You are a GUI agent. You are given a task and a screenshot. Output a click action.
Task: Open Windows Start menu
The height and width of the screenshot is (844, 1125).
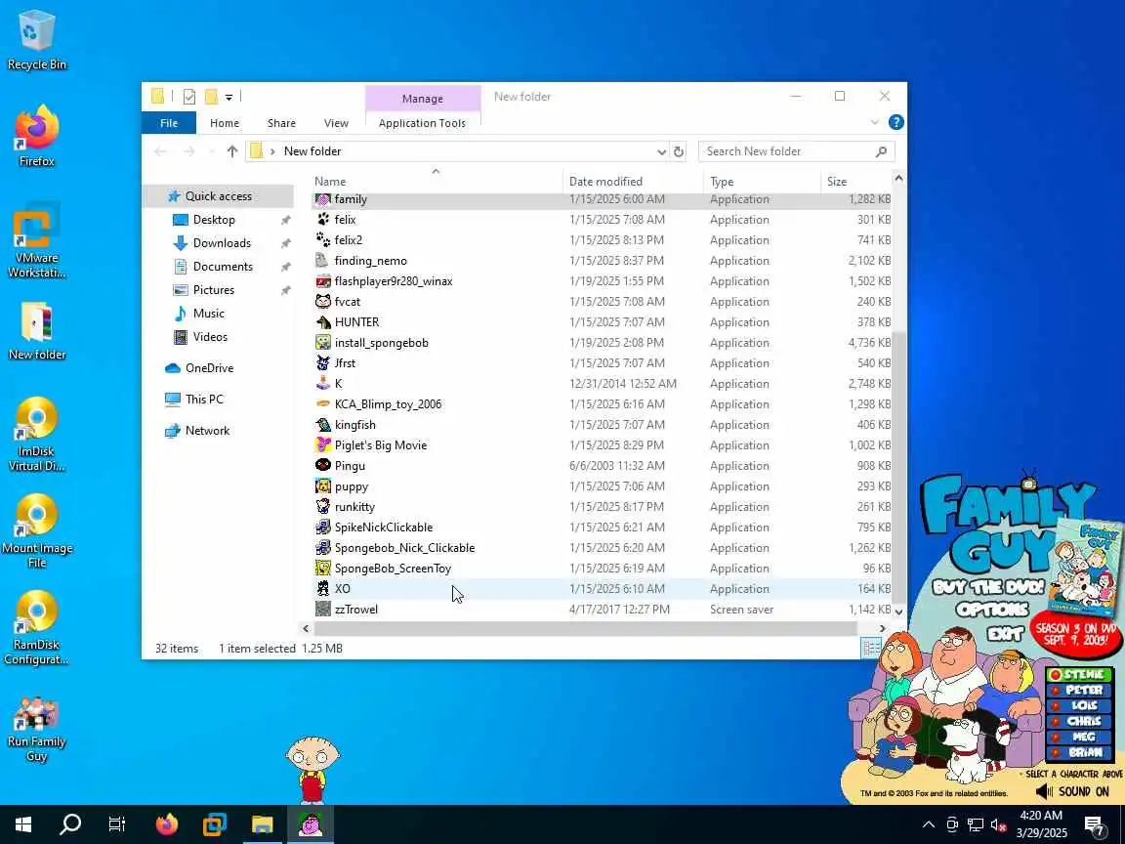pos(23,824)
